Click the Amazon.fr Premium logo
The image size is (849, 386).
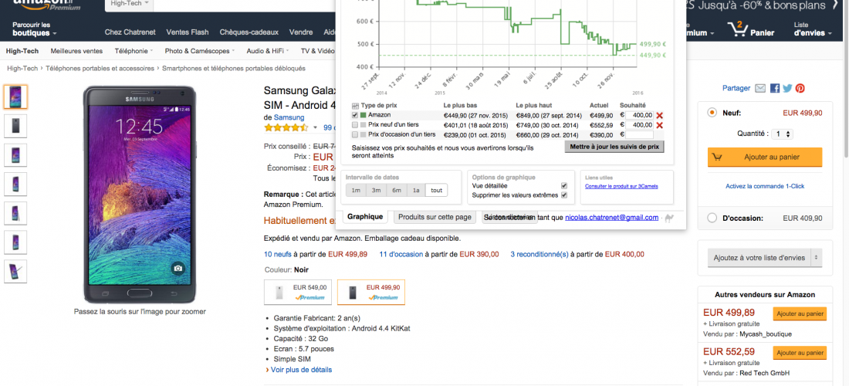pos(46,5)
